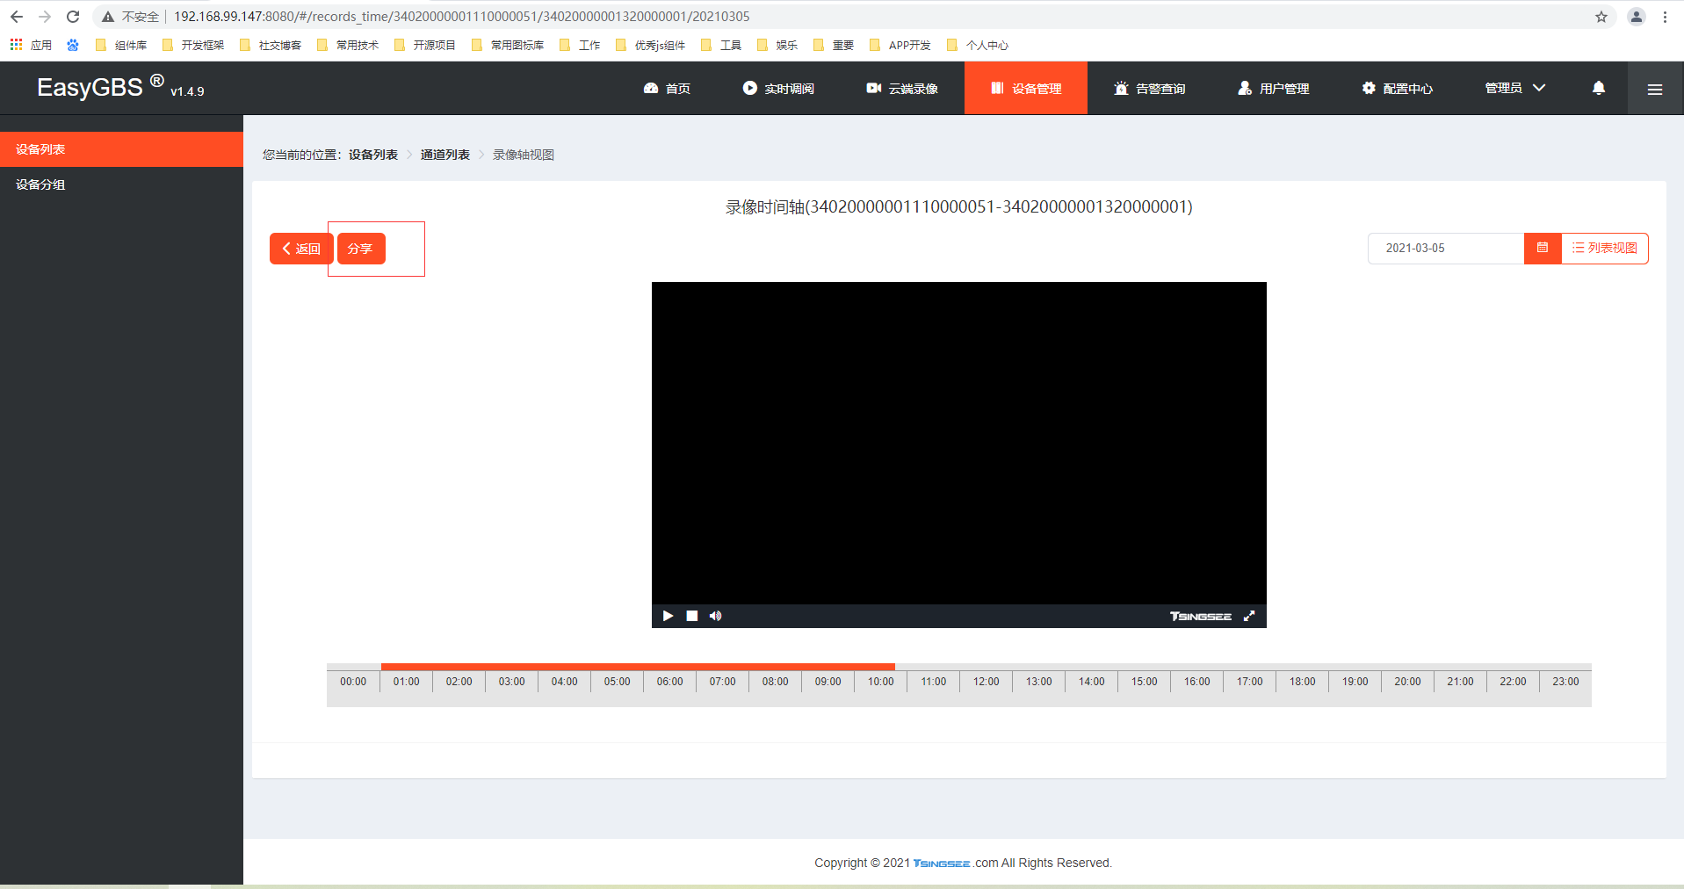
Task: Select 设备分组 in the sidebar
Action: tap(121, 184)
